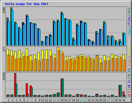This screenshot has width=132, height=103.
Task: Click green weekend day 14 label
Action: click(x=58, y=100)
